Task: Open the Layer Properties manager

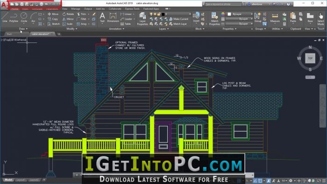Action: [x=142, y=19]
